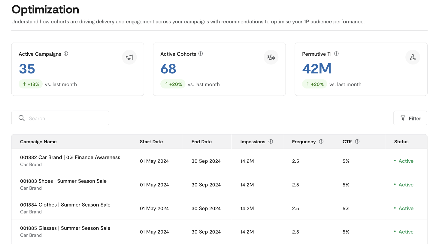Select the cohorts settings icon on Active Cohorts card

click(271, 57)
